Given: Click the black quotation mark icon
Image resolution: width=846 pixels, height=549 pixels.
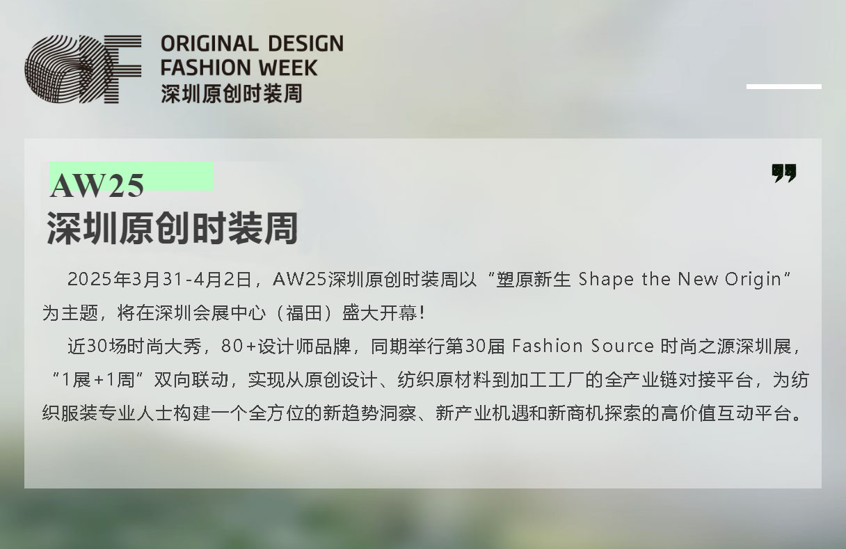Looking at the screenshot, I should tap(784, 173).
